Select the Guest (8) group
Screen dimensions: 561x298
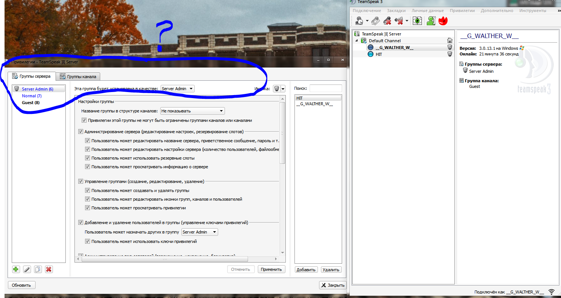[39, 103]
